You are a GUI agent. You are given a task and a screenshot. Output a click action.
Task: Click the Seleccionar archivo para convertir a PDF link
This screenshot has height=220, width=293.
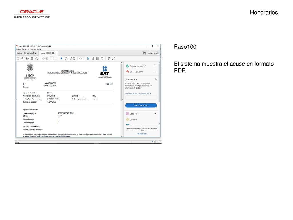coord(138,94)
